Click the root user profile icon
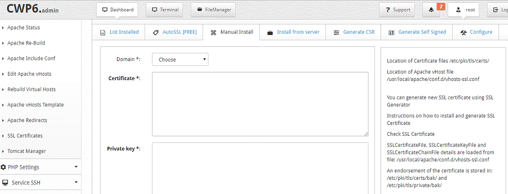This screenshot has width=508, height=194. (x=458, y=10)
